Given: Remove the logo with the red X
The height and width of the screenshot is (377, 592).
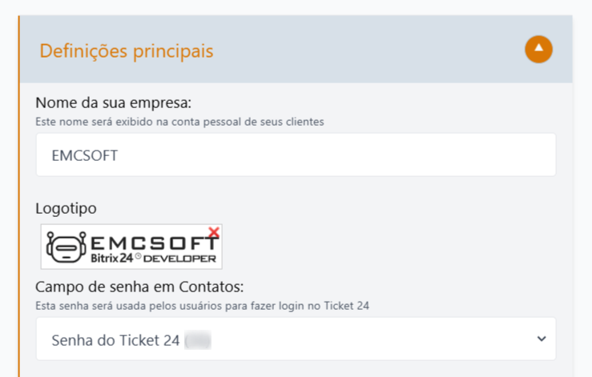Looking at the screenshot, I should 214,232.
